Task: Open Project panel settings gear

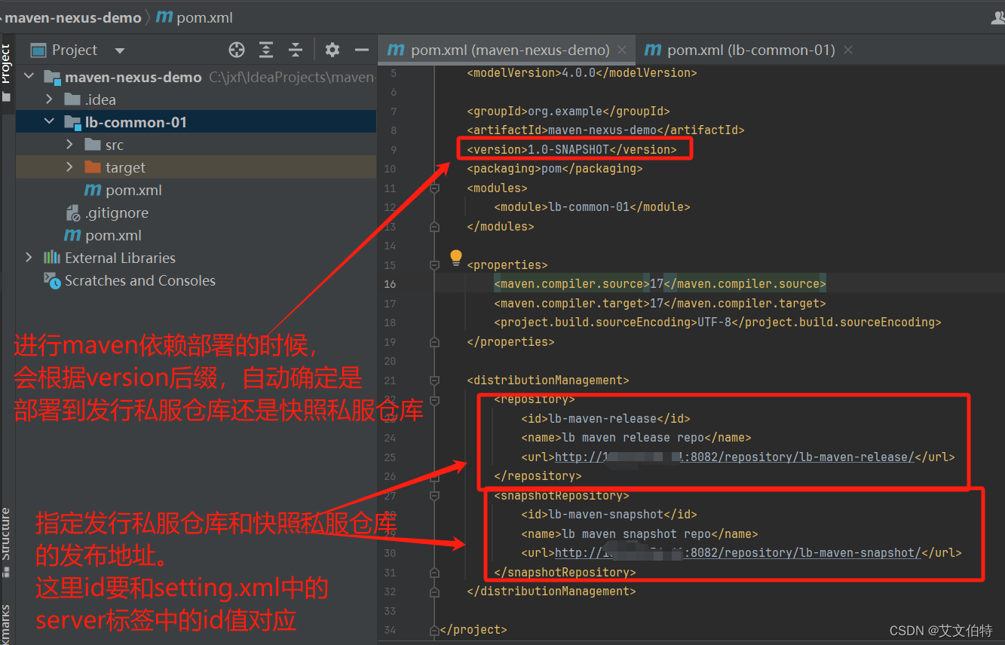Action: [332, 50]
